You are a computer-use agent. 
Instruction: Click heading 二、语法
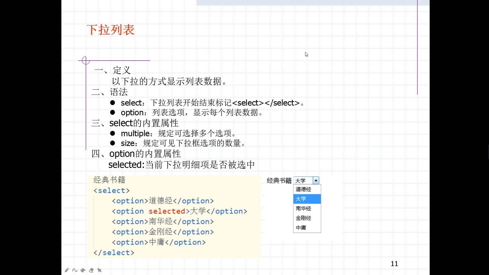[x=110, y=92]
